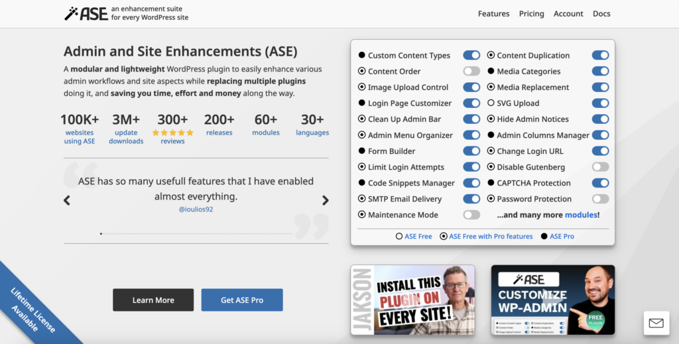The width and height of the screenshot is (679, 344).
Task: Open the Features nav menu
Action: coord(493,14)
